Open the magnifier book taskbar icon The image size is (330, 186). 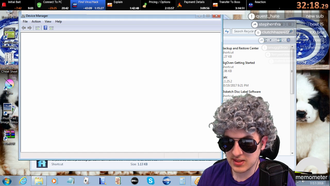[x=102, y=181]
